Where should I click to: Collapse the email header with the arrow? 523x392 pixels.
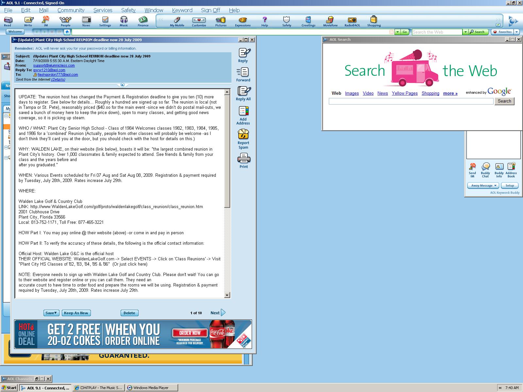(x=122, y=85)
